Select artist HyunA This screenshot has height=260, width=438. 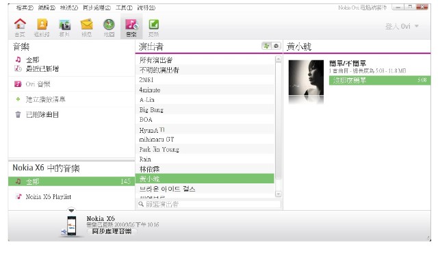click(205, 129)
